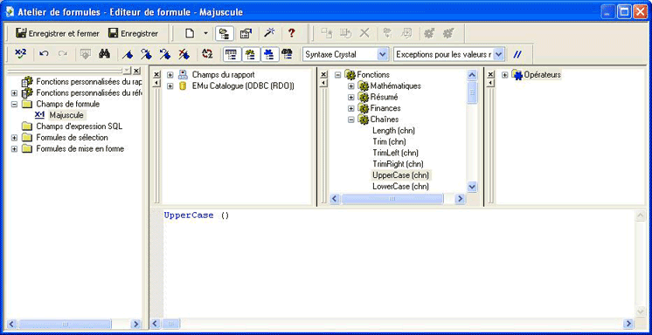
Task: Expand the Formules de sélection folder
Action: (x=14, y=138)
